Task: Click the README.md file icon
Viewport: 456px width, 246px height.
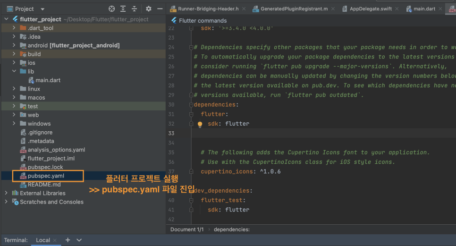Action: 23,185
